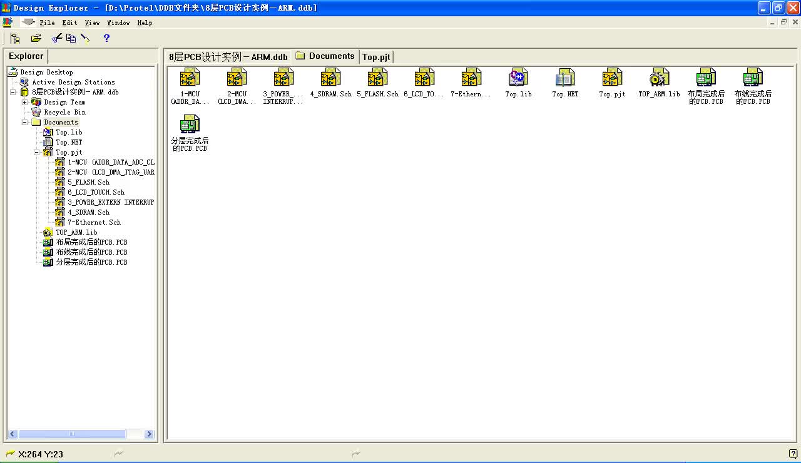
Task: Open the 分层完成后的PCB.PCB file icon
Action: (190, 125)
